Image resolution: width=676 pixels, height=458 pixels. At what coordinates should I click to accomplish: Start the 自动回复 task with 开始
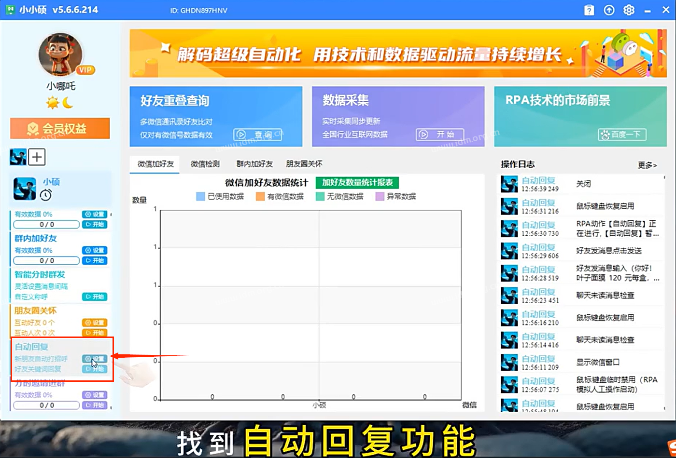tap(95, 369)
